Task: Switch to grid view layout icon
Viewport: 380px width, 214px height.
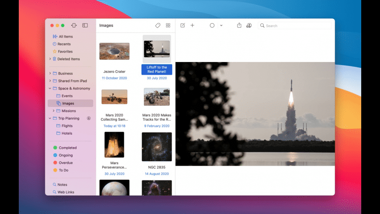Action: 168,25
